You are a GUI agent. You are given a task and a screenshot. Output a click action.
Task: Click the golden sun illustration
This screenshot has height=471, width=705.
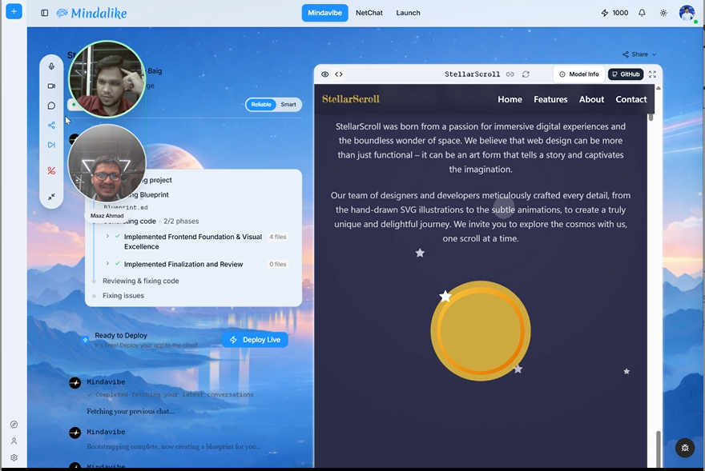point(481,331)
